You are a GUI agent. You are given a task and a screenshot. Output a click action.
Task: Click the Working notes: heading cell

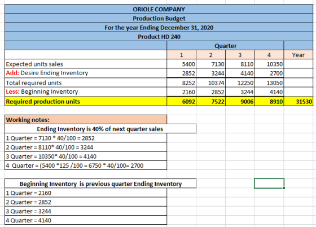click(x=86, y=120)
